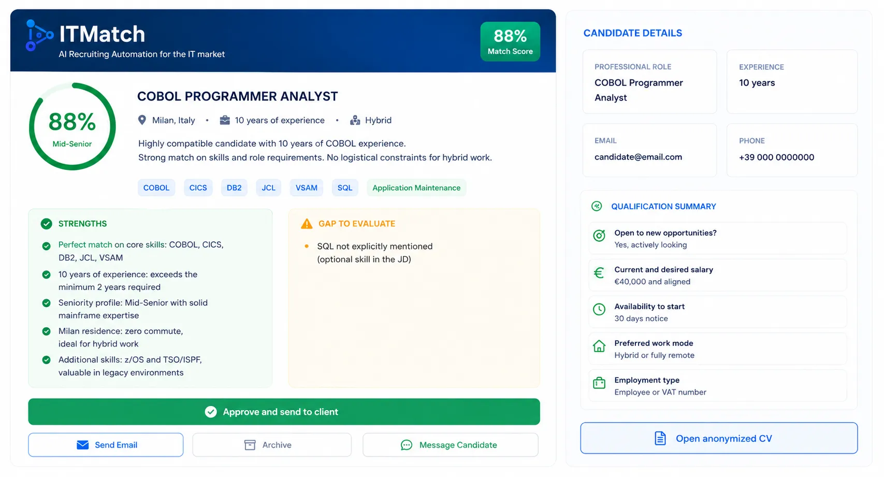Click the orange bullet beside SQL not explicitly mentioned
884x477 pixels.
tap(307, 246)
